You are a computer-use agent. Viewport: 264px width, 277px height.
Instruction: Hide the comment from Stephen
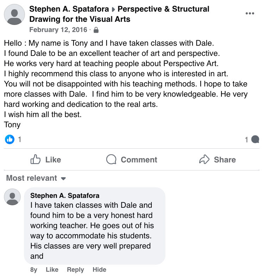tap(99, 270)
